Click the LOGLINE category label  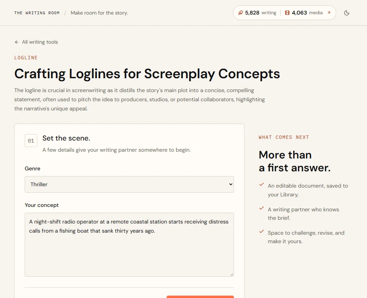pos(26,58)
